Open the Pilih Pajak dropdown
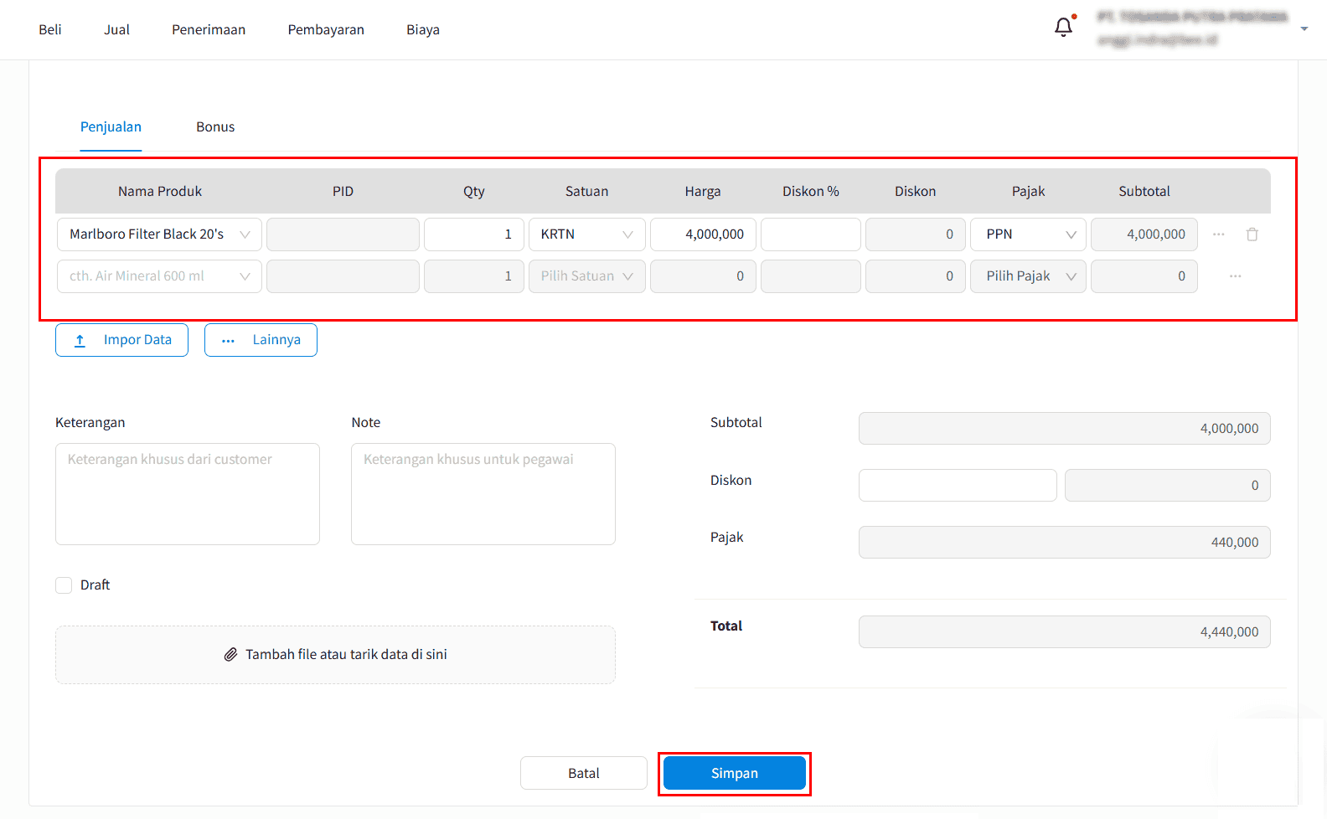Viewport: 1327px width, 819px height. click(1028, 276)
